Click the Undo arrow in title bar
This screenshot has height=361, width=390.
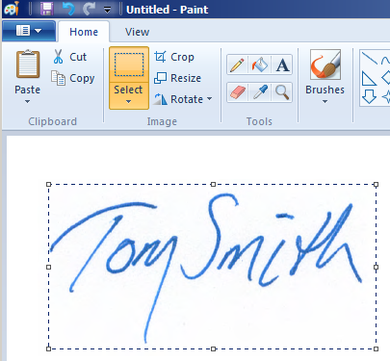[68, 9]
